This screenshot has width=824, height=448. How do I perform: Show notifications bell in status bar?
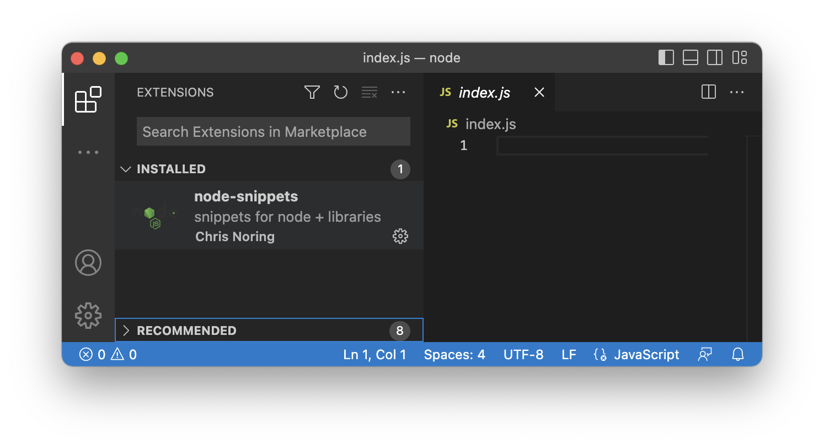click(x=738, y=354)
